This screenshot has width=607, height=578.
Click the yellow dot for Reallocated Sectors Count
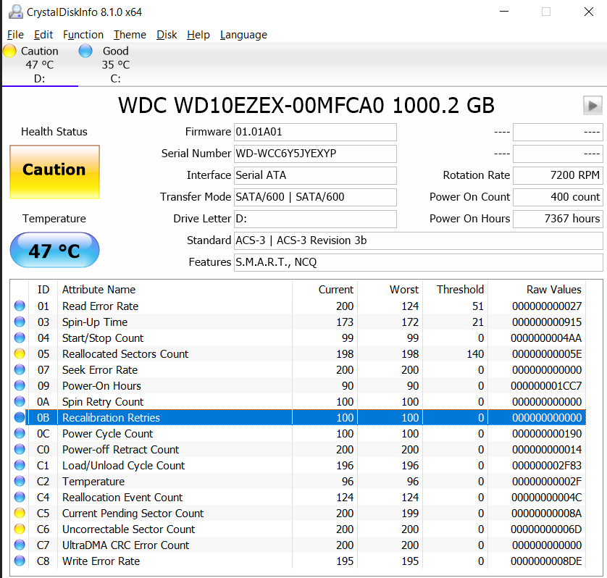pyautogui.click(x=20, y=353)
